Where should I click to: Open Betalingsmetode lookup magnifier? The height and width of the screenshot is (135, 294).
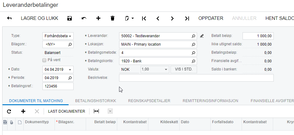[193, 53]
